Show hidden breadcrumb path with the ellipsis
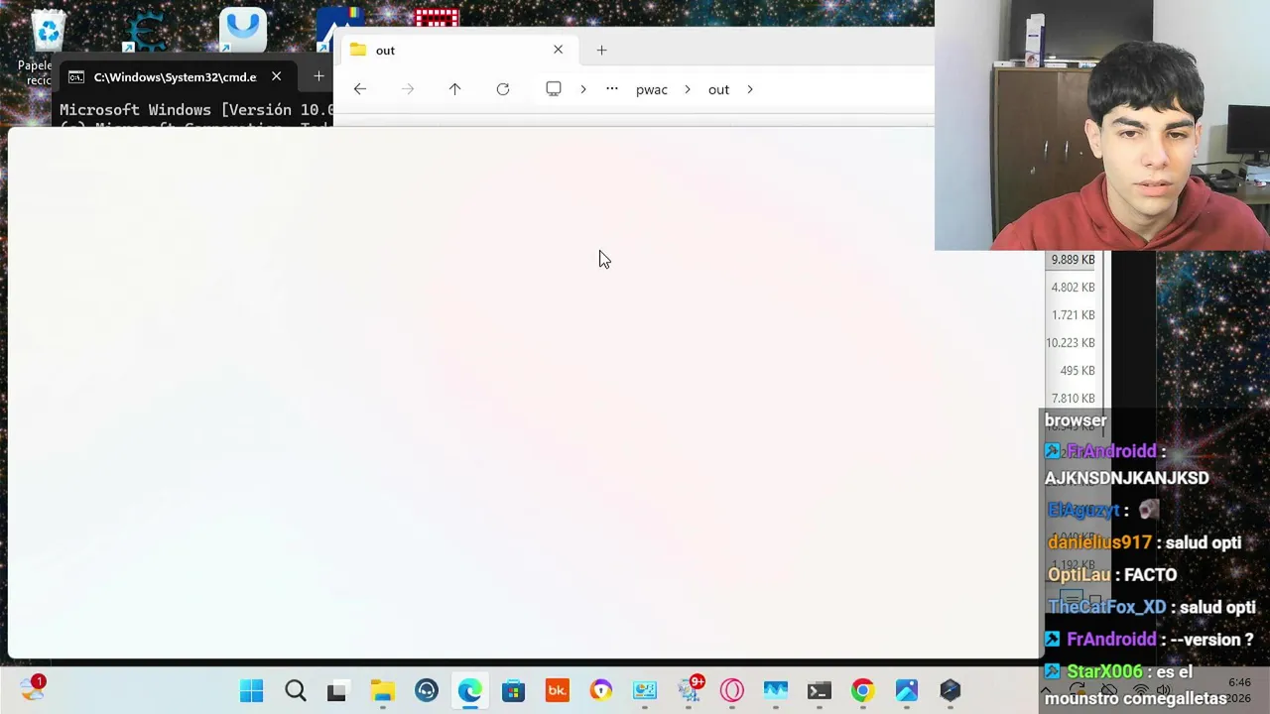 [x=612, y=89]
